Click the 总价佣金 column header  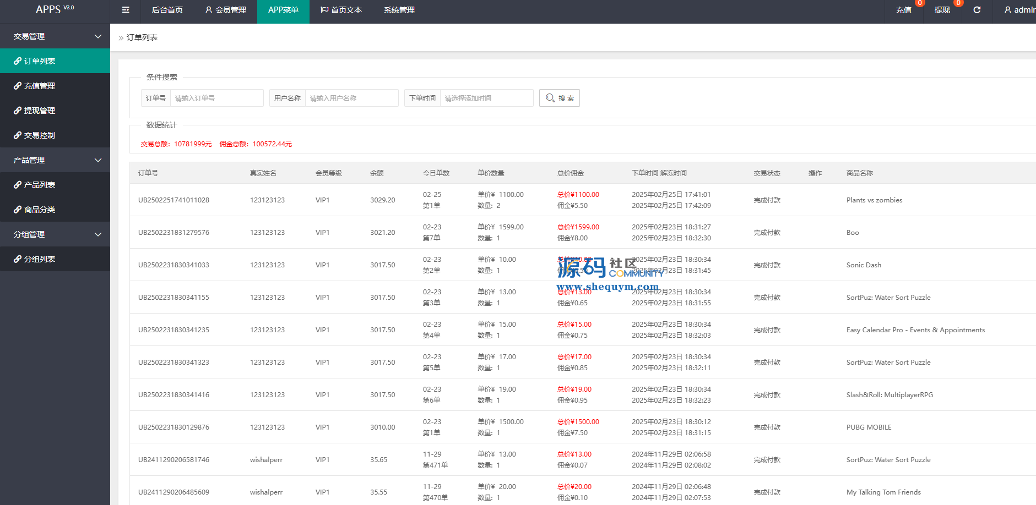click(x=571, y=173)
